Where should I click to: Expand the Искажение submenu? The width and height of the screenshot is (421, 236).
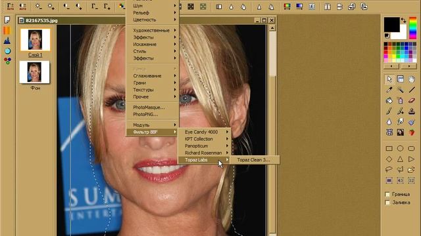[153, 44]
